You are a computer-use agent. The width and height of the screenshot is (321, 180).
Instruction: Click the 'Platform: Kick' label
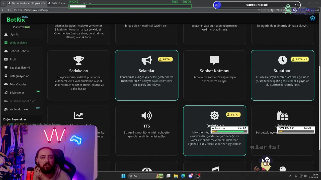pos(21,27)
